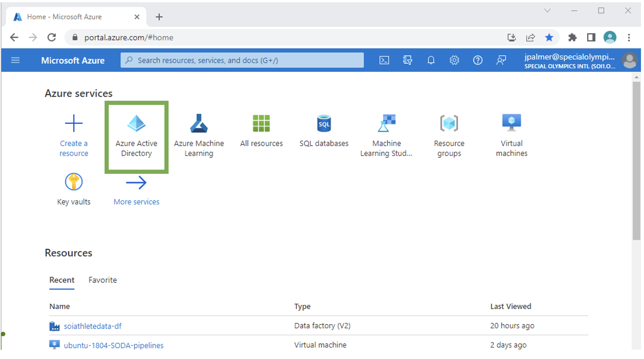Open SQL databases service
This screenshot has height=359, width=644.
[x=324, y=131]
